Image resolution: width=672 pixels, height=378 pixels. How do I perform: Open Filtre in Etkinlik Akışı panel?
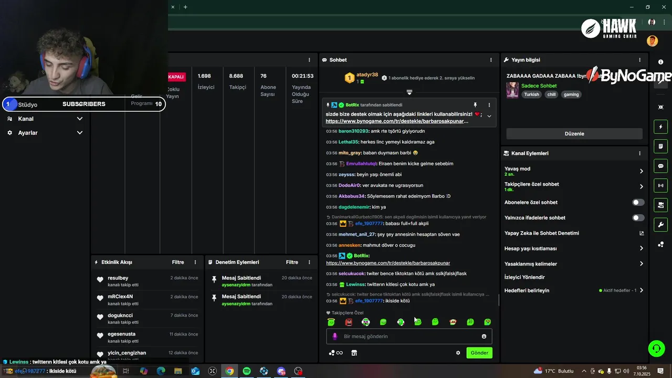178,262
